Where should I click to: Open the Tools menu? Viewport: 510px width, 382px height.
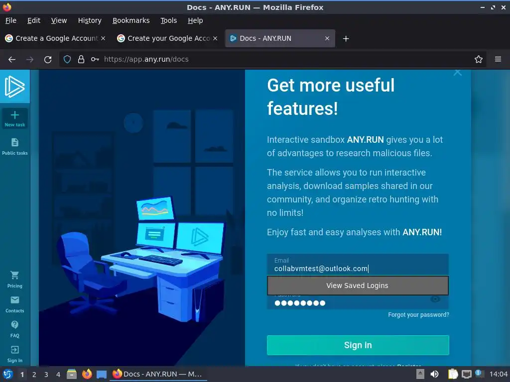click(x=168, y=20)
